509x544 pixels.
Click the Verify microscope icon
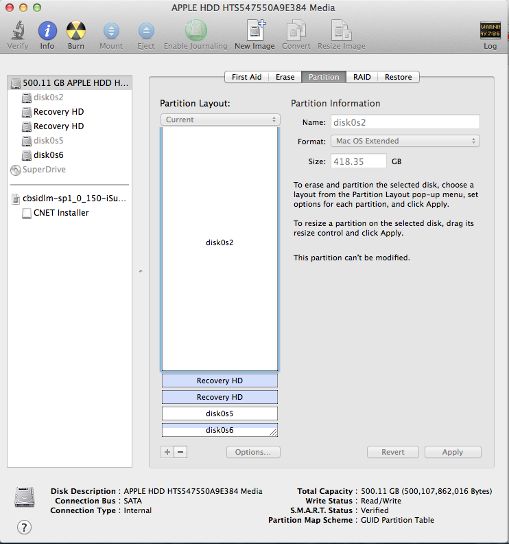point(18,30)
